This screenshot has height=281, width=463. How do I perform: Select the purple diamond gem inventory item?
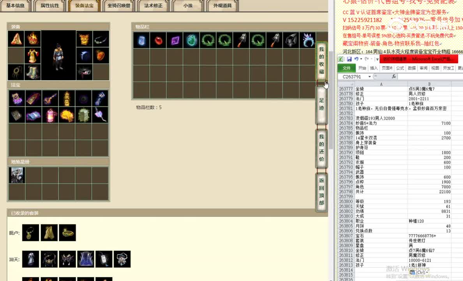pos(175,40)
